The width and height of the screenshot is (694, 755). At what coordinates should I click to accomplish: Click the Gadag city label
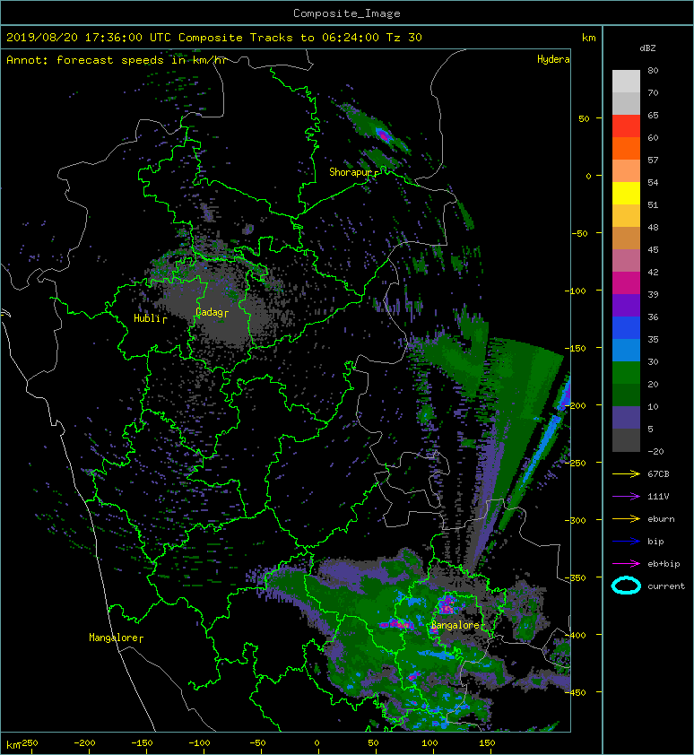tap(210, 312)
